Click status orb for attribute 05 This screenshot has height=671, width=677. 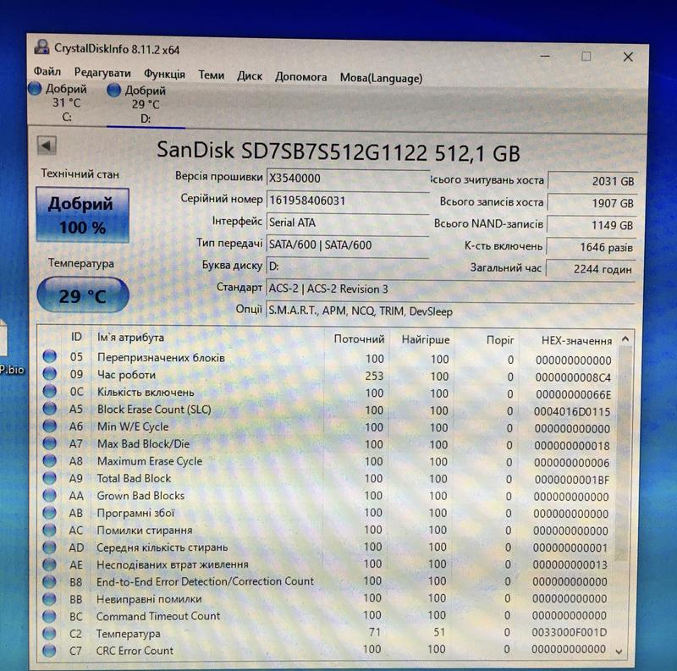pyautogui.click(x=50, y=358)
